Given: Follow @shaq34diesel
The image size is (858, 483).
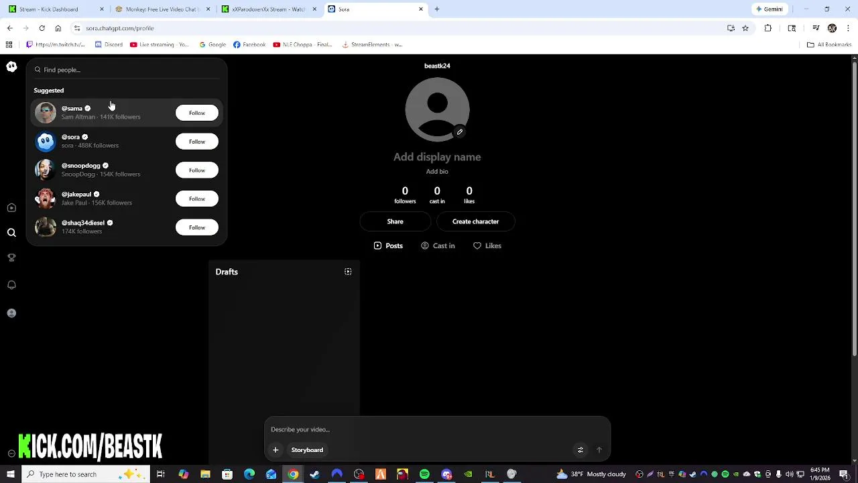Looking at the screenshot, I should point(197,227).
